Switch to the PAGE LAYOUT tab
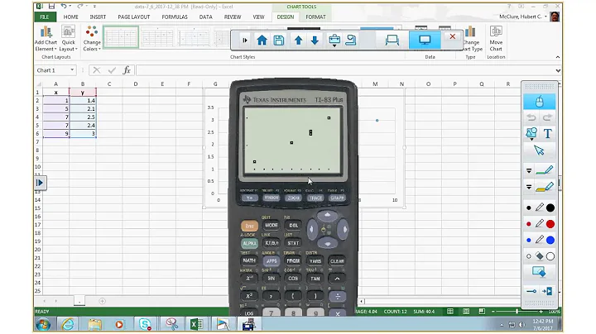The width and height of the screenshot is (596, 334). point(134,17)
